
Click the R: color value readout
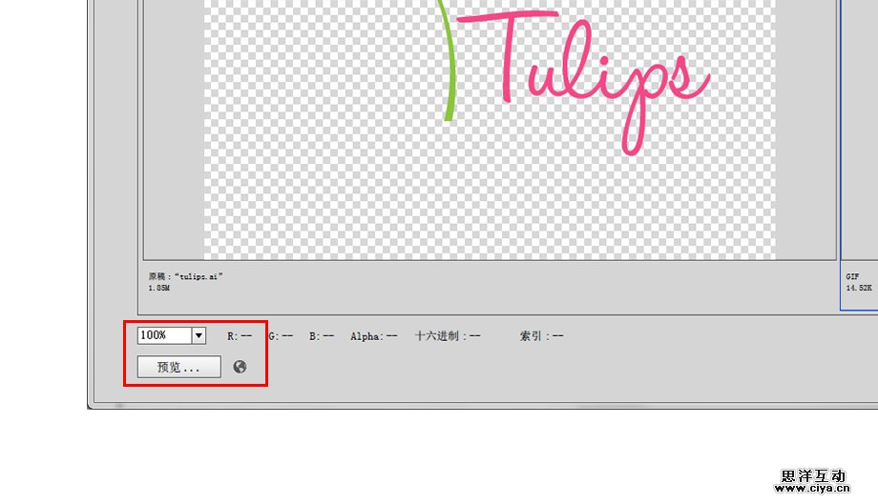[240, 336]
